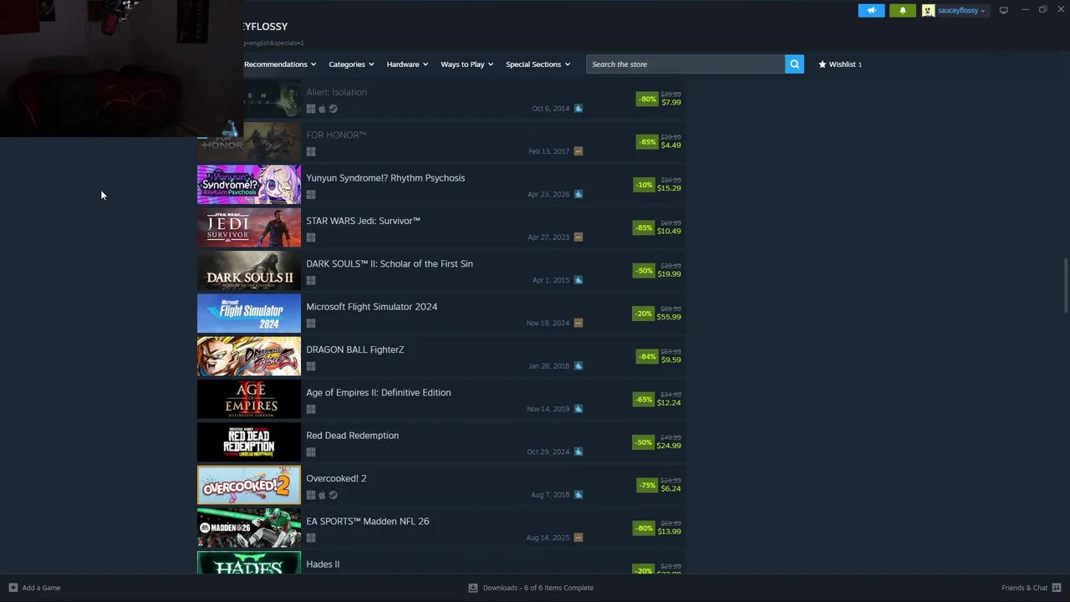This screenshot has width=1070, height=602.
Task: Click Friends & Chat label
Action: [1024, 588]
